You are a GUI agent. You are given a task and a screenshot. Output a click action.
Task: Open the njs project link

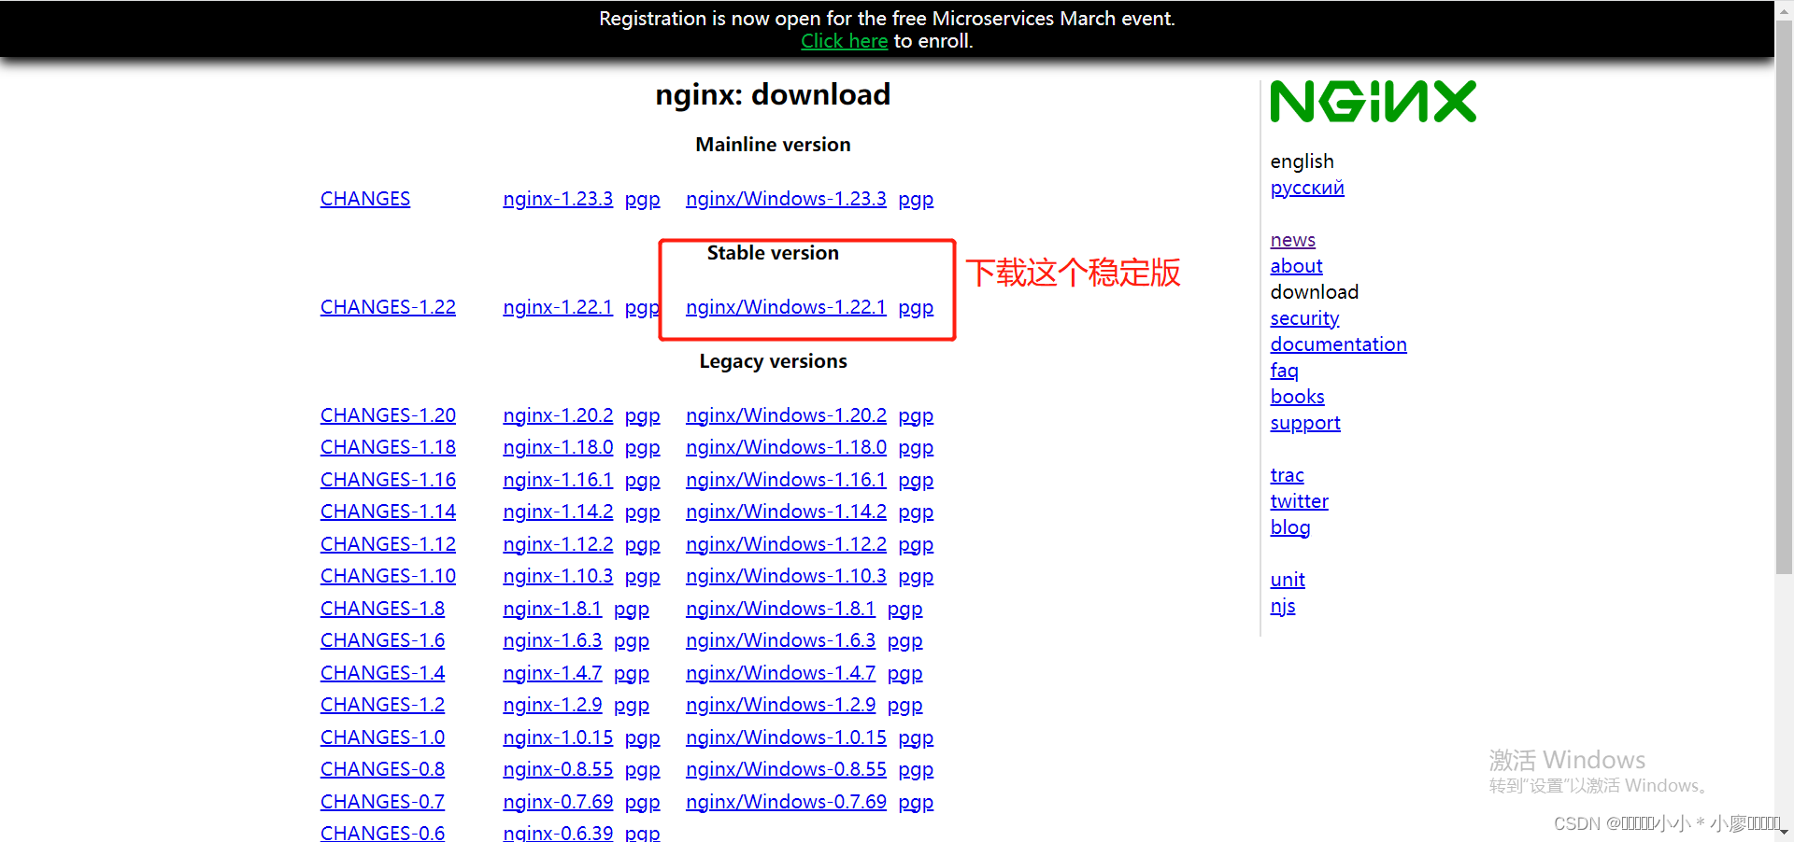pyautogui.click(x=1283, y=606)
